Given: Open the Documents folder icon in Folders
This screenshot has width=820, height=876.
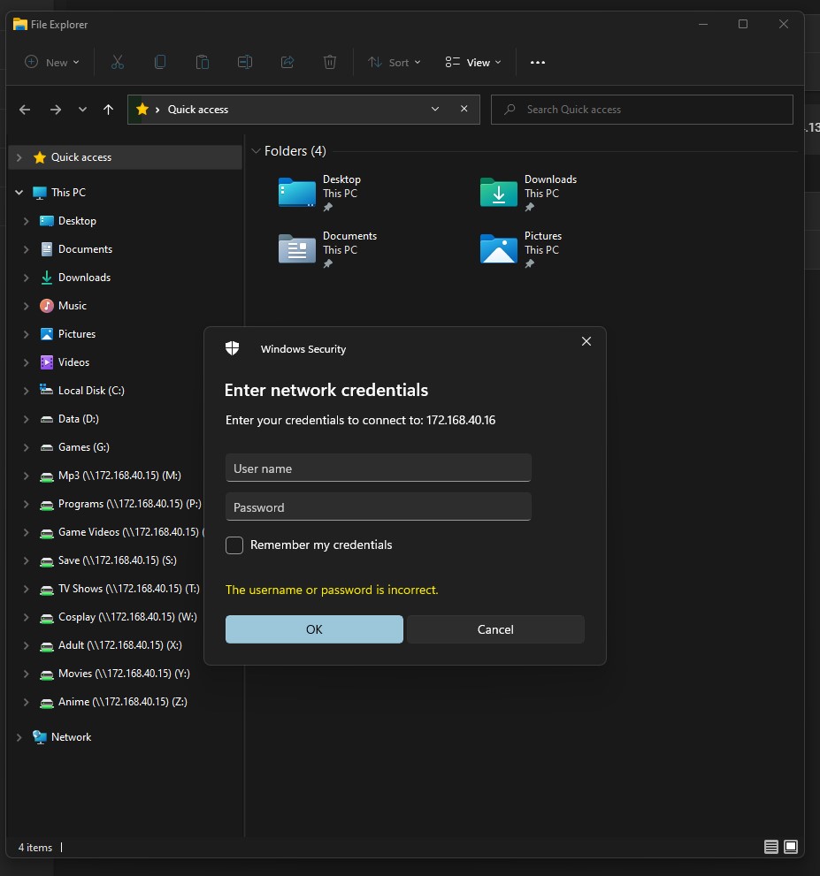Looking at the screenshot, I should click(297, 249).
